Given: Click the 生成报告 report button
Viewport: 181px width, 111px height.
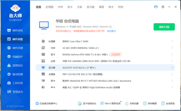Looking at the screenshot, I should tap(168, 103).
